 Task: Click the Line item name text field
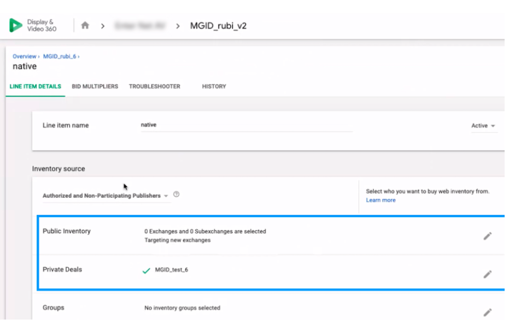(x=246, y=125)
